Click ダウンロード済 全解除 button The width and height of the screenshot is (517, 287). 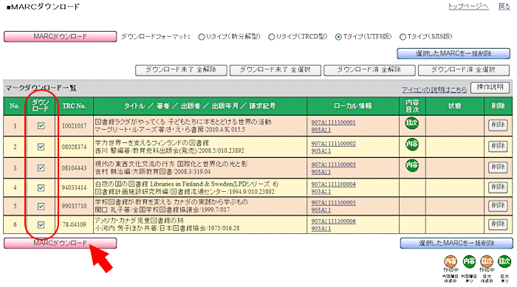(369, 70)
